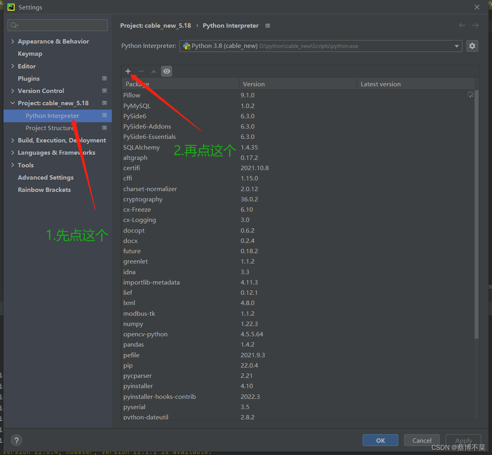Select the certifi package row
Screen dimensions: 492x455
click(298, 168)
